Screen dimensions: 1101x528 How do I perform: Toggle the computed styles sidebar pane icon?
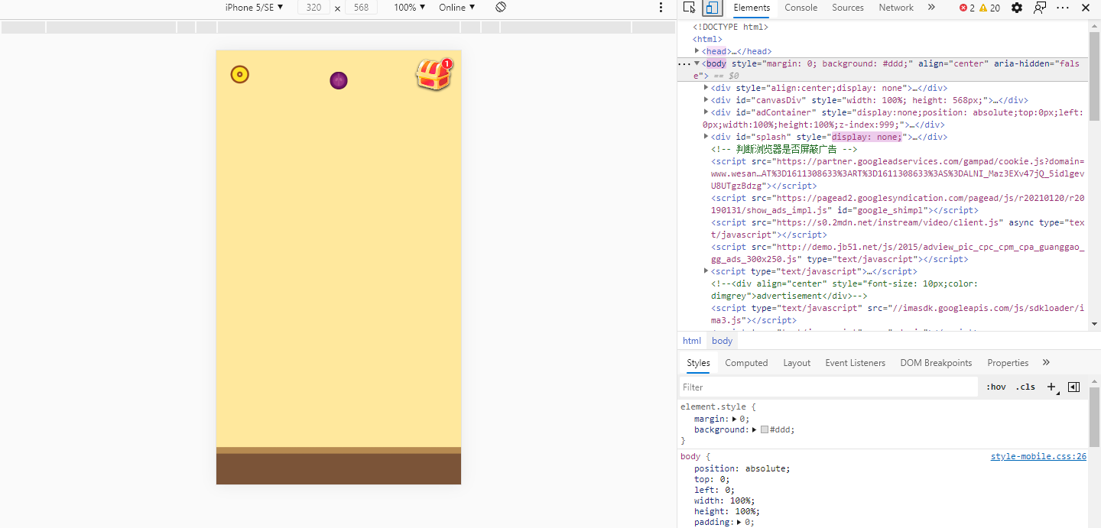(1073, 387)
